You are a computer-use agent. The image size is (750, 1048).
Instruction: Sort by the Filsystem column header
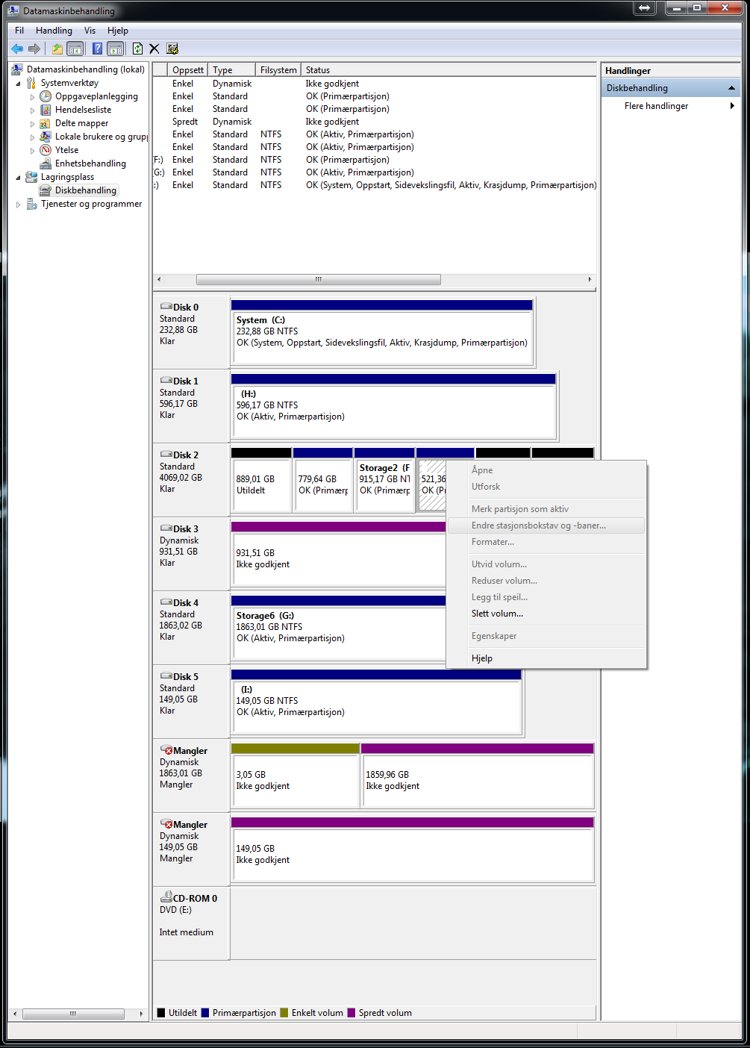click(278, 70)
